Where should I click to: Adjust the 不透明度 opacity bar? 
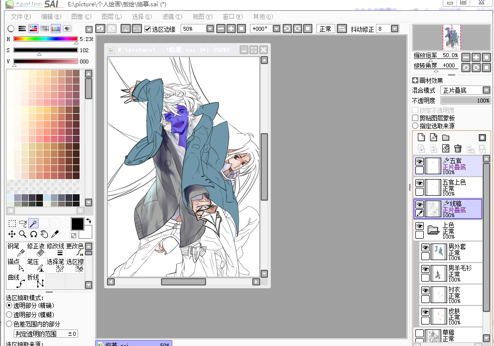tap(465, 101)
